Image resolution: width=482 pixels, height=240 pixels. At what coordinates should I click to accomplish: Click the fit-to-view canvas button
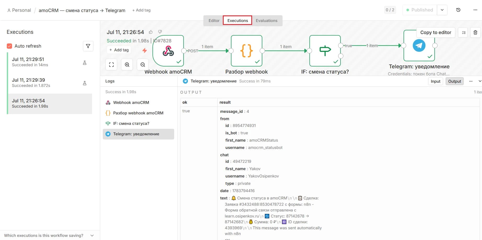coord(111,65)
